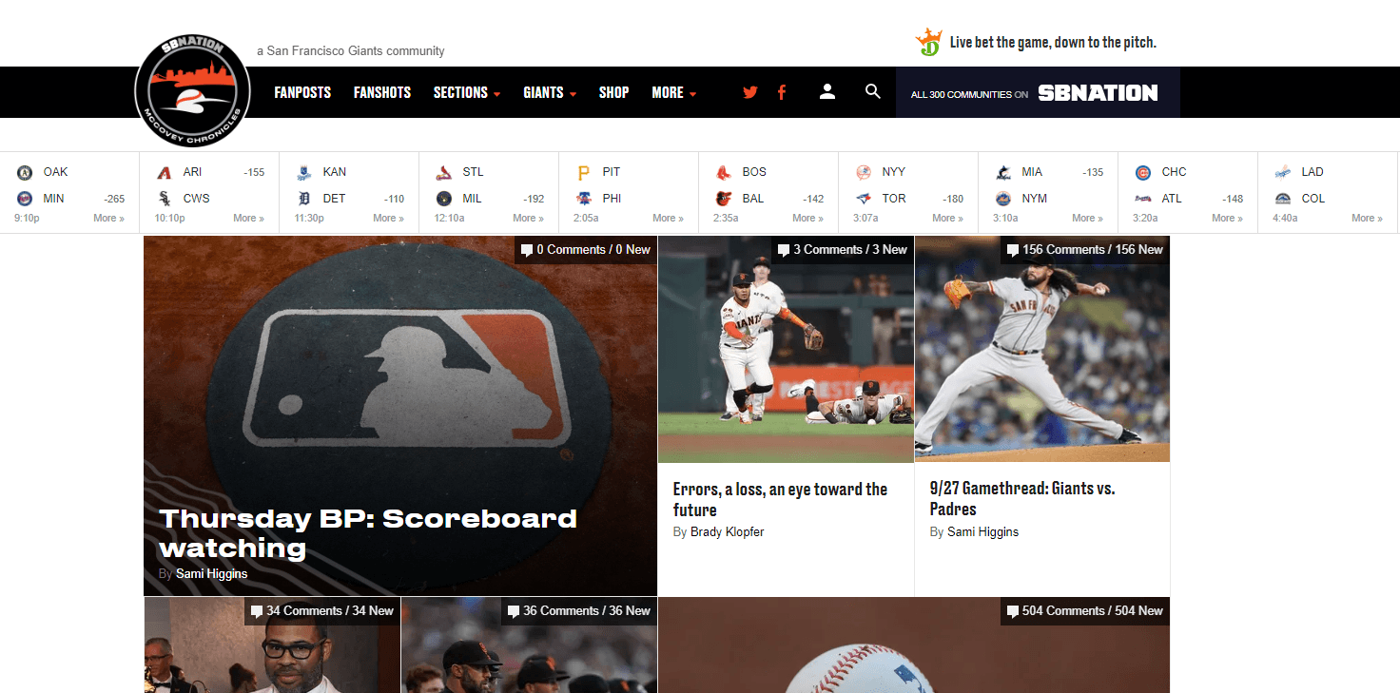Click the Detroit Tigers D logo
The height and width of the screenshot is (693, 1400).
(304, 199)
